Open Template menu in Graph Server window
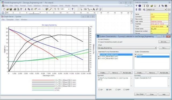The width and height of the screenshot is (172, 100). click(10, 20)
